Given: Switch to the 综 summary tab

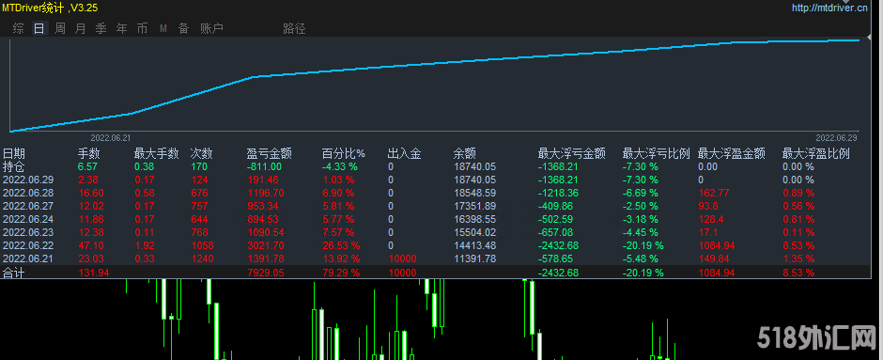Looking at the screenshot, I should tap(19, 28).
